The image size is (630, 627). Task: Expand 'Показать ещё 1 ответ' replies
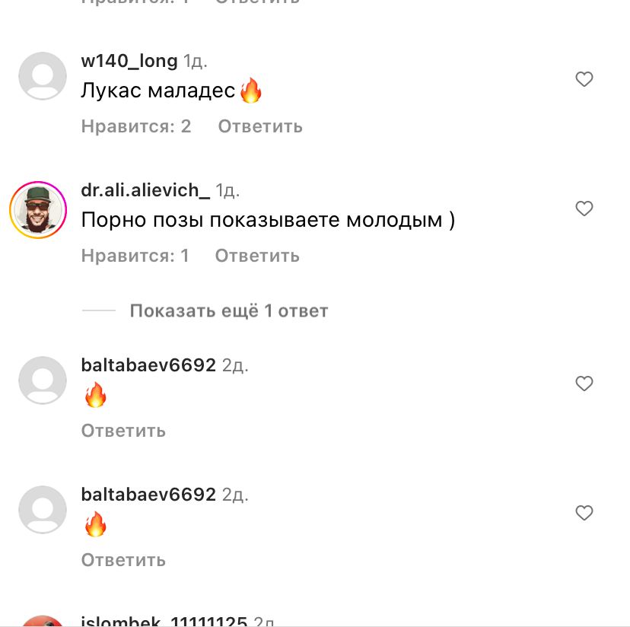tap(228, 310)
